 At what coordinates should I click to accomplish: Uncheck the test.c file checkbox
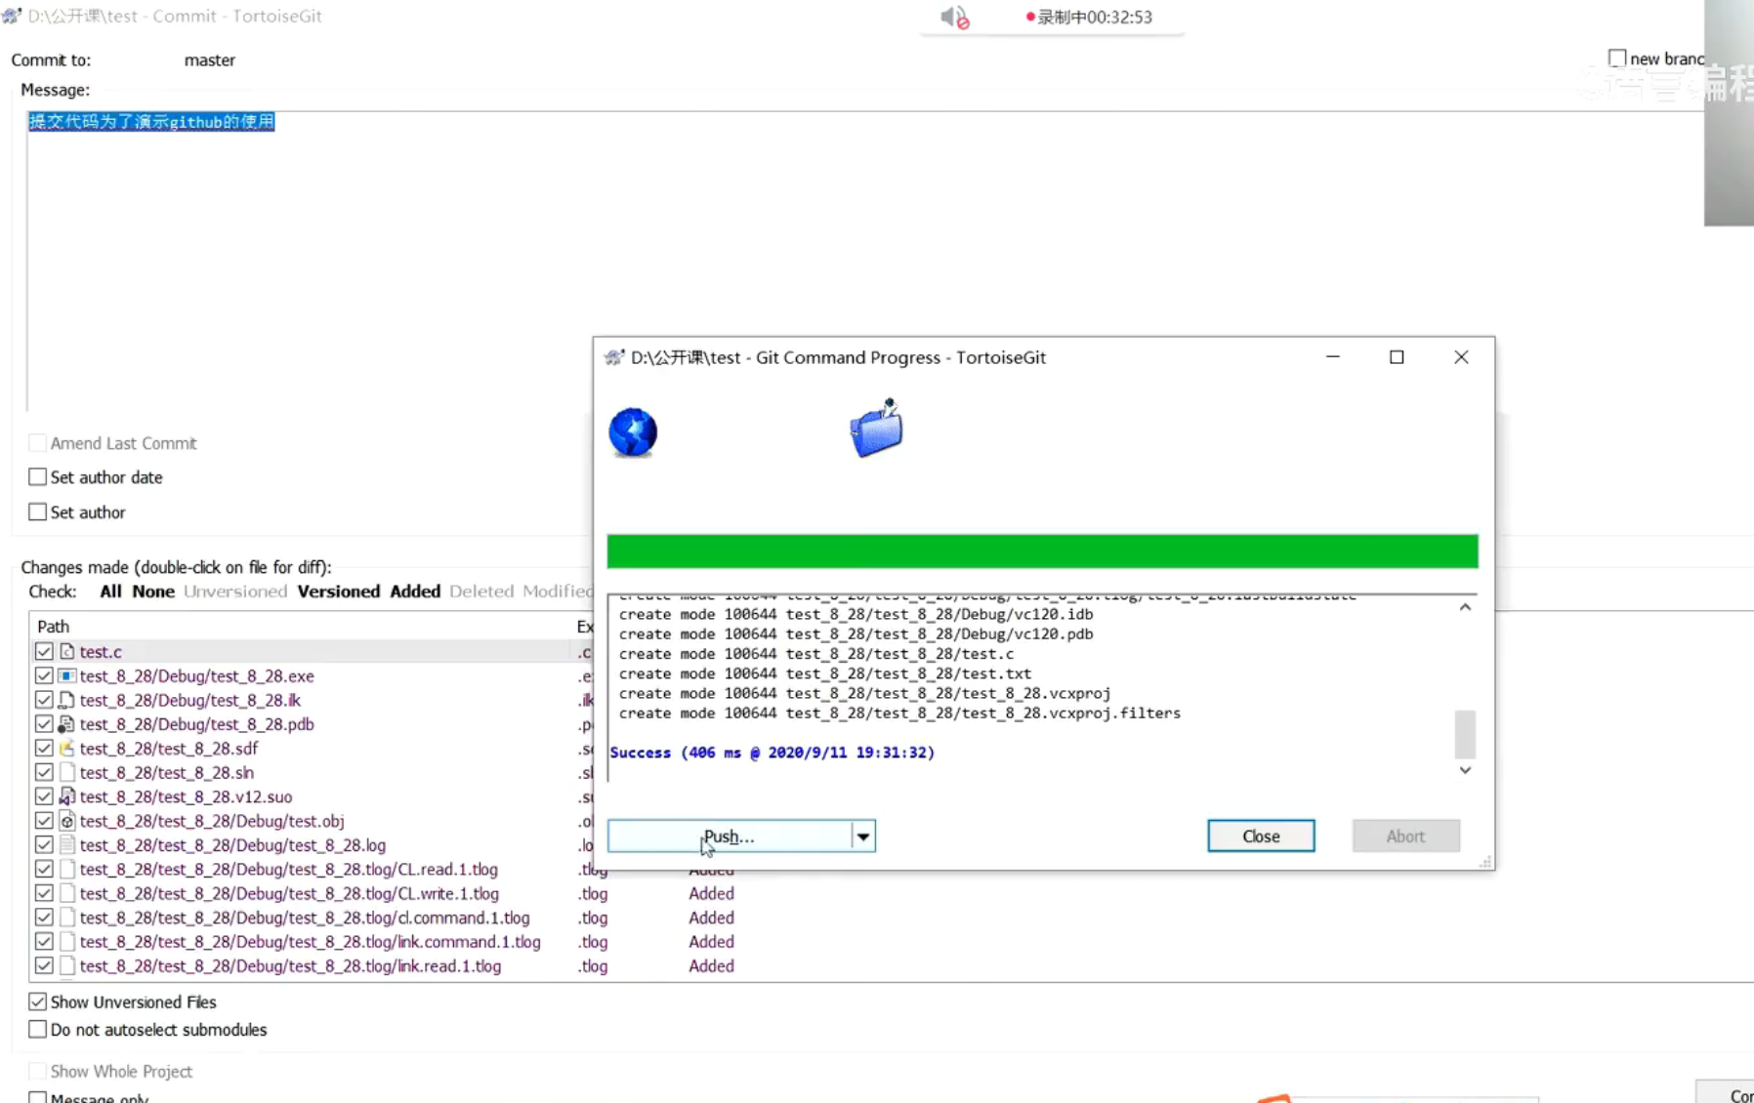pos(44,651)
